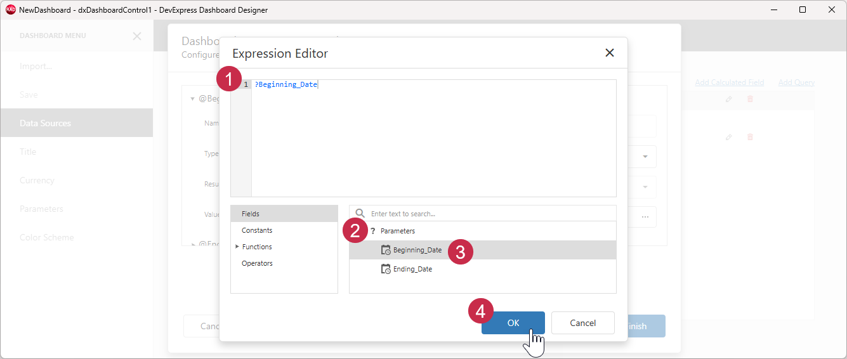The height and width of the screenshot is (359, 847).
Task: Click the ellipsis button of the Value field
Action: click(645, 217)
